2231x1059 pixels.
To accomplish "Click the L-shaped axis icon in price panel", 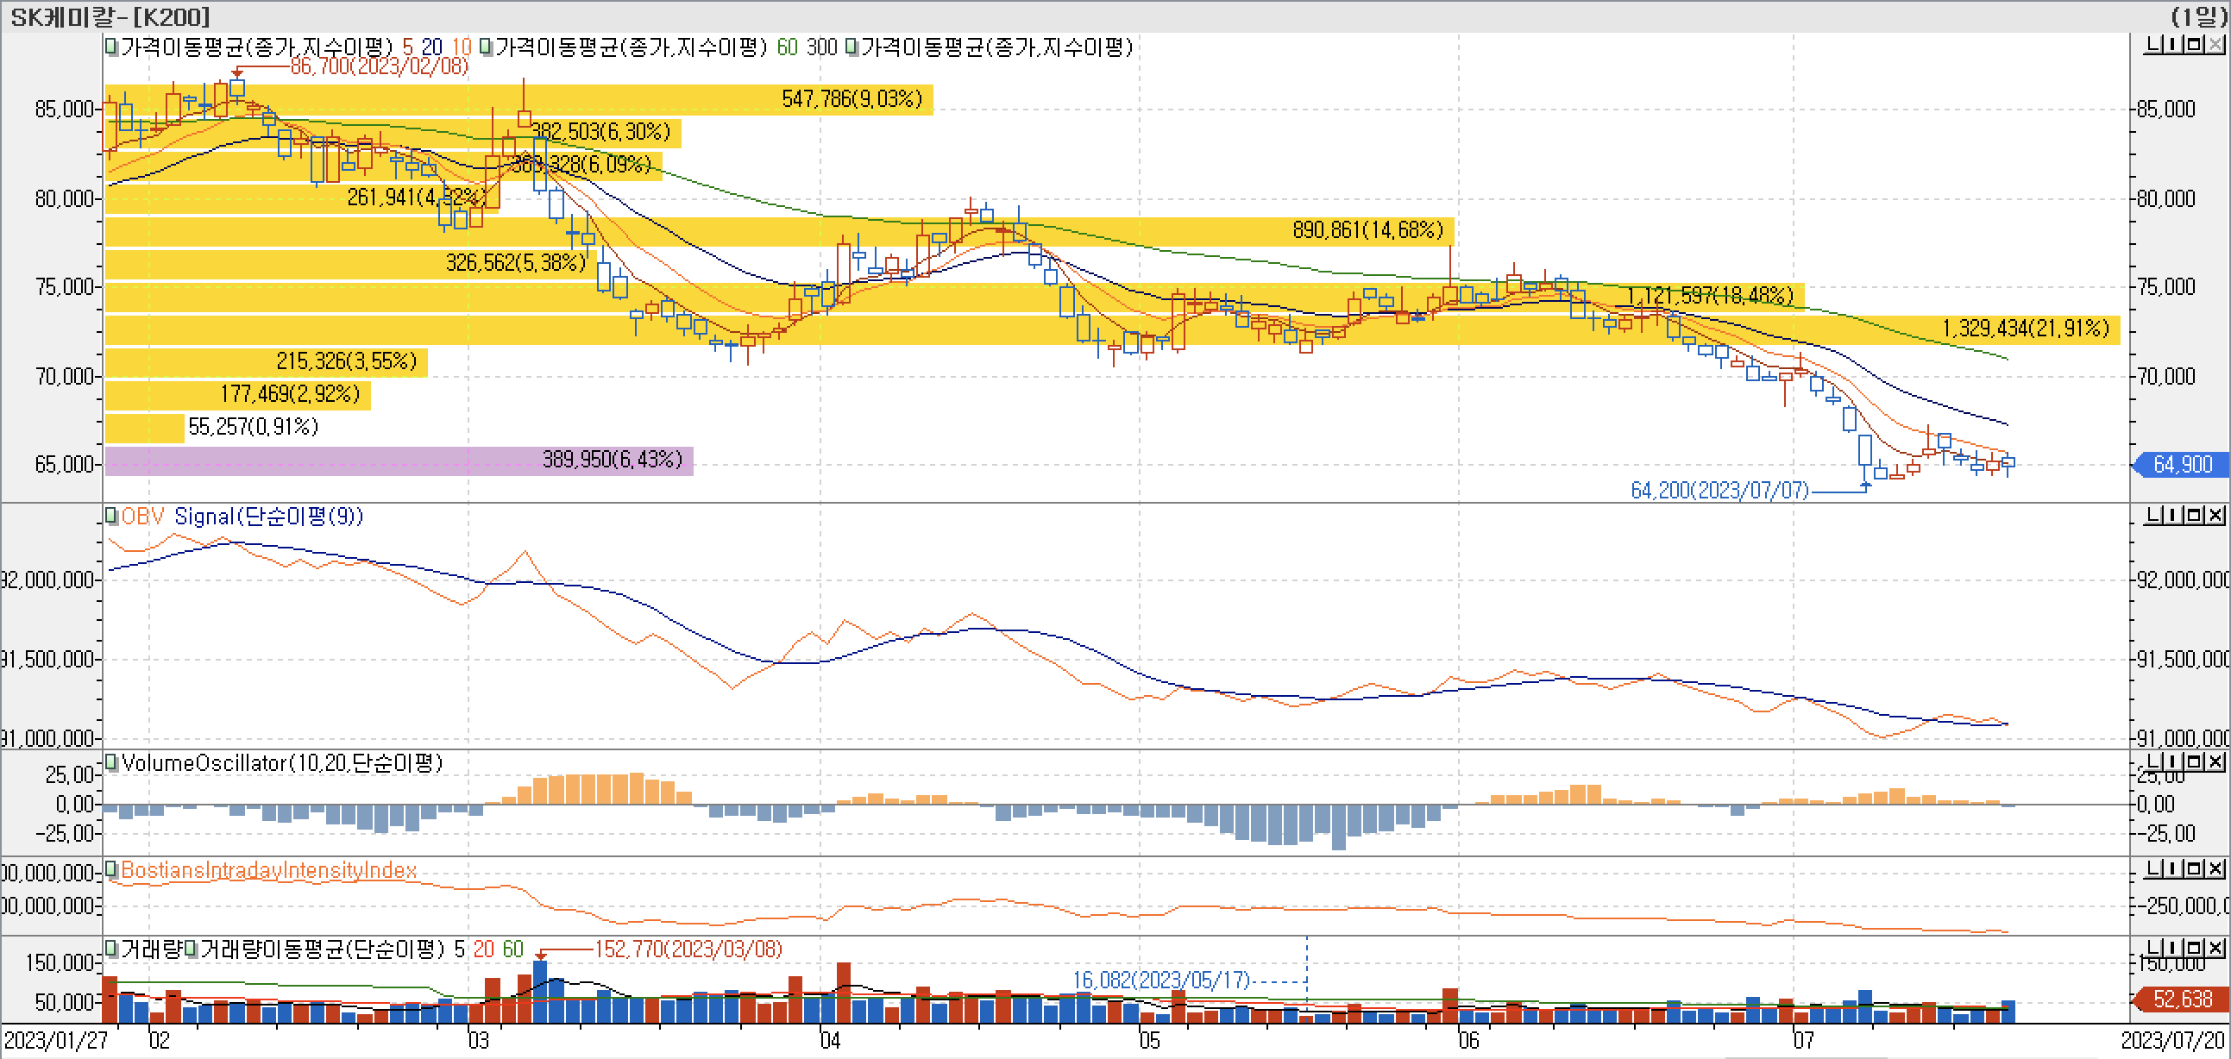I will click(2153, 44).
